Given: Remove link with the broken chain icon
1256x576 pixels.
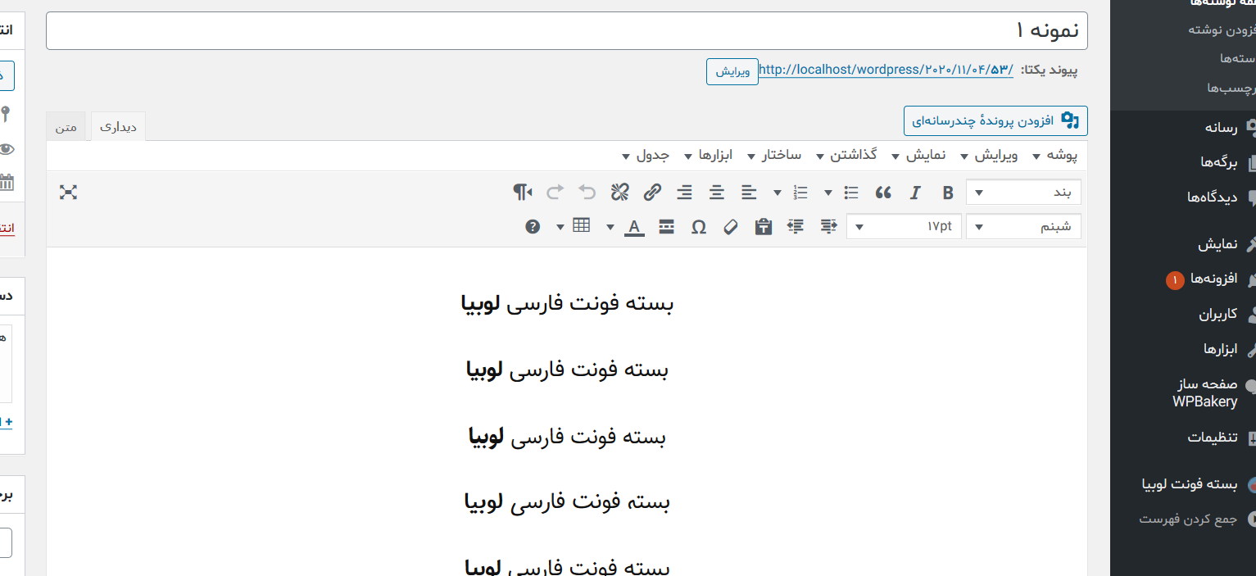Looking at the screenshot, I should [620, 193].
